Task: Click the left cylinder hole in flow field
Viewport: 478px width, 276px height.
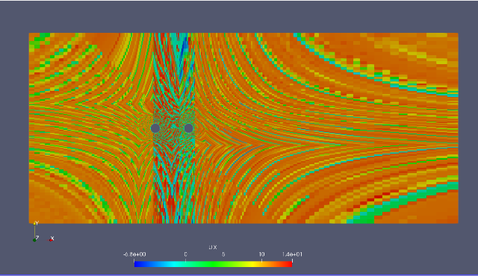Action: (x=155, y=128)
